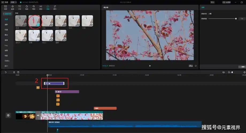Open the preview aspect ratio selector
This screenshot has height=133, width=246.
(x=191, y=66)
